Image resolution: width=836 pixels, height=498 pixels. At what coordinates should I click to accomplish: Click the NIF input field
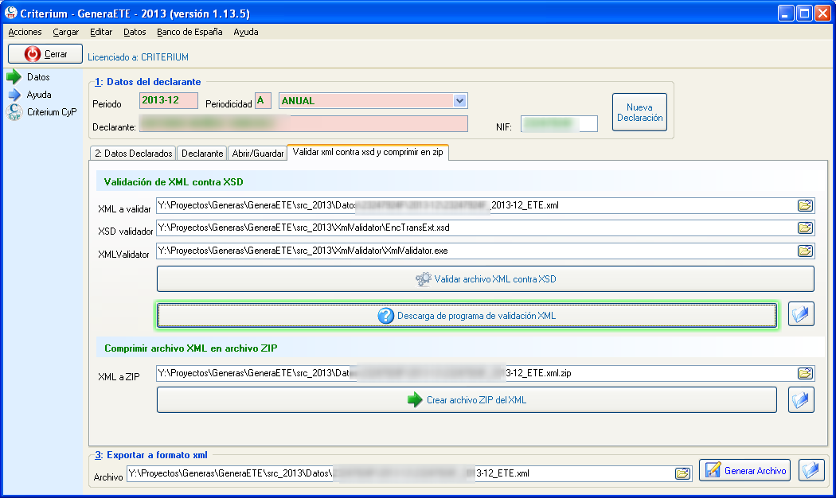pyautogui.click(x=559, y=123)
